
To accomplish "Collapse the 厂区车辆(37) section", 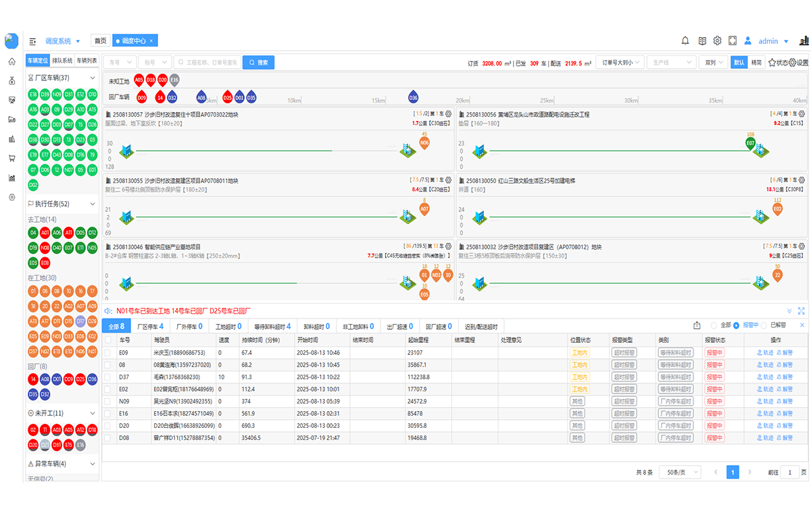I will pyautogui.click(x=93, y=78).
